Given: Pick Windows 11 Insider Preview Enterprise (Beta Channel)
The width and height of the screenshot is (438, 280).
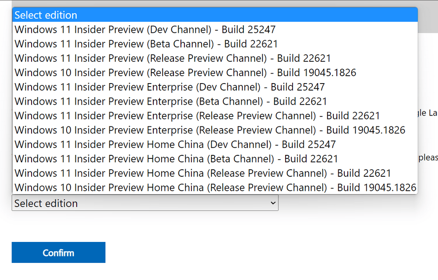Looking at the screenshot, I should [171, 101].
